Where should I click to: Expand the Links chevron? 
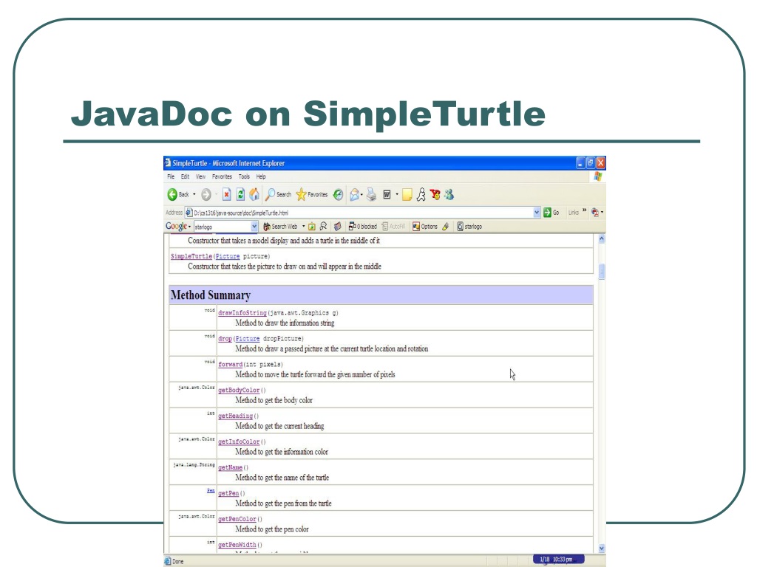coord(584,210)
